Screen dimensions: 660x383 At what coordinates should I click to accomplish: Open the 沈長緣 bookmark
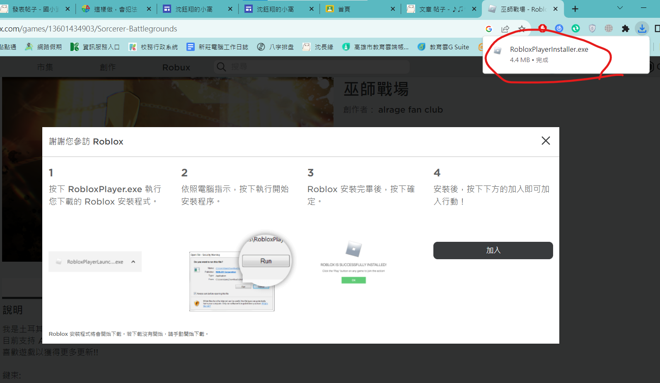[x=318, y=47]
